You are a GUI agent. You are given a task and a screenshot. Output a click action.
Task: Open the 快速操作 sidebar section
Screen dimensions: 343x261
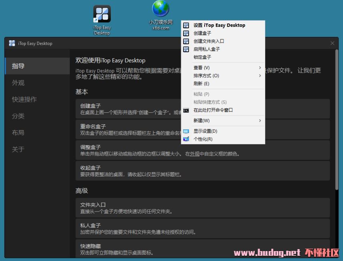[x=24, y=100]
